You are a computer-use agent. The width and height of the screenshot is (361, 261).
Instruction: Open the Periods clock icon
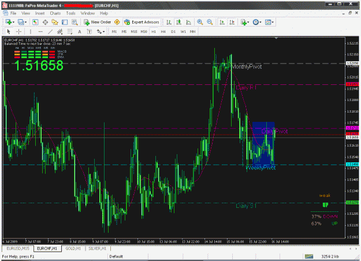[255, 22]
